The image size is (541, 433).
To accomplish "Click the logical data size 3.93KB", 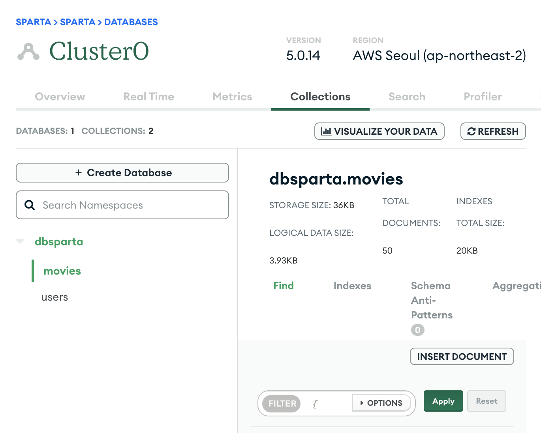I will (x=284, y=260).
